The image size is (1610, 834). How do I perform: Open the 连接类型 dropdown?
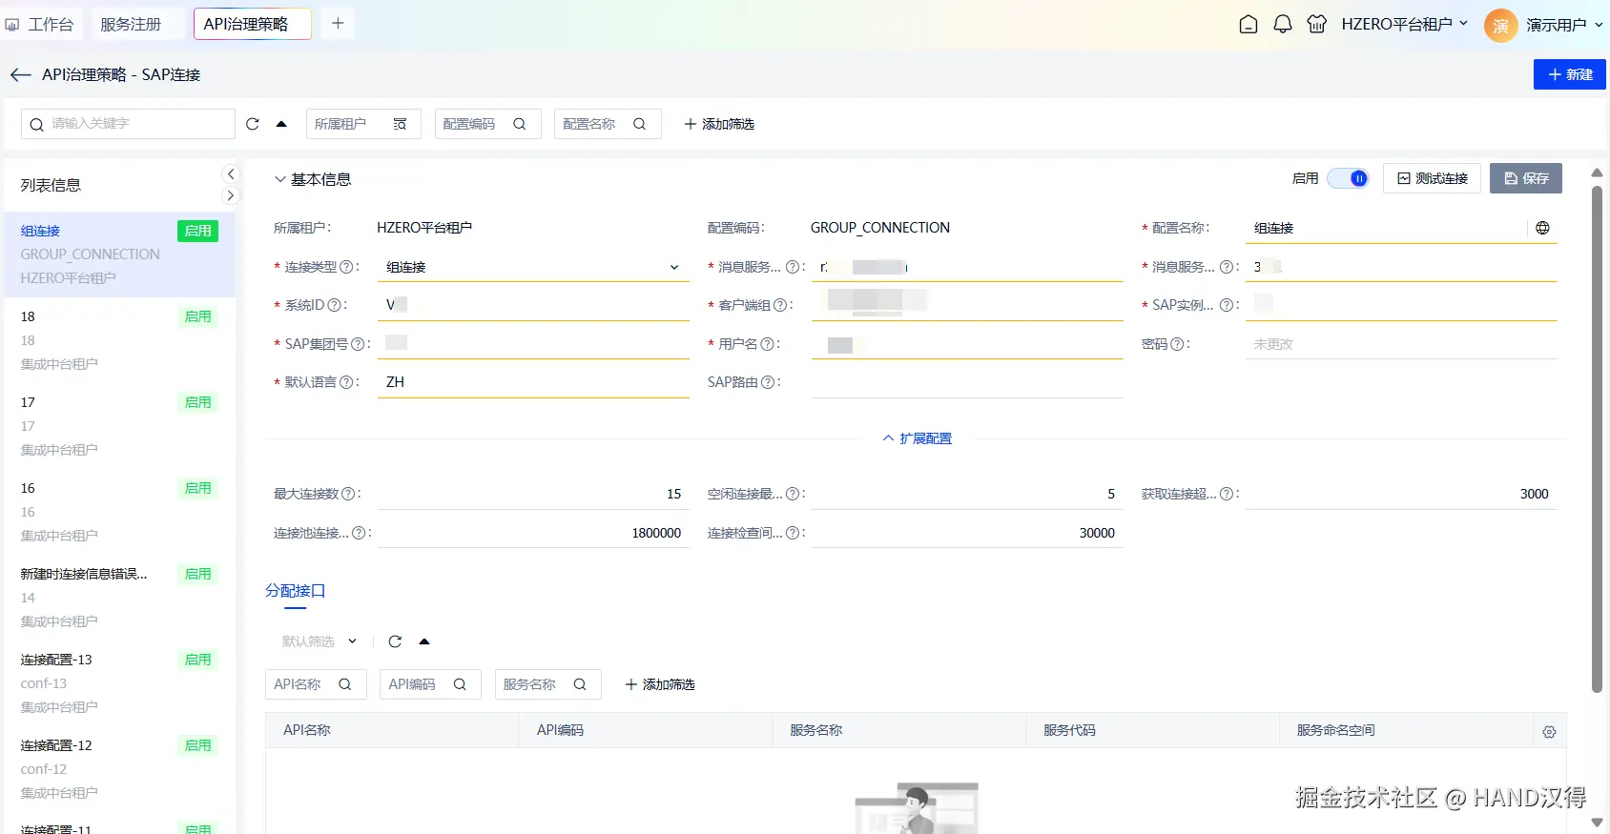[x=533, y=267]
